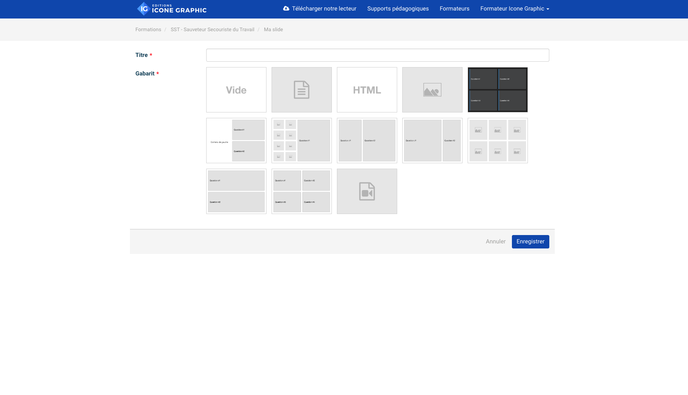Choose the light four-question grid template

click(302, 191)
